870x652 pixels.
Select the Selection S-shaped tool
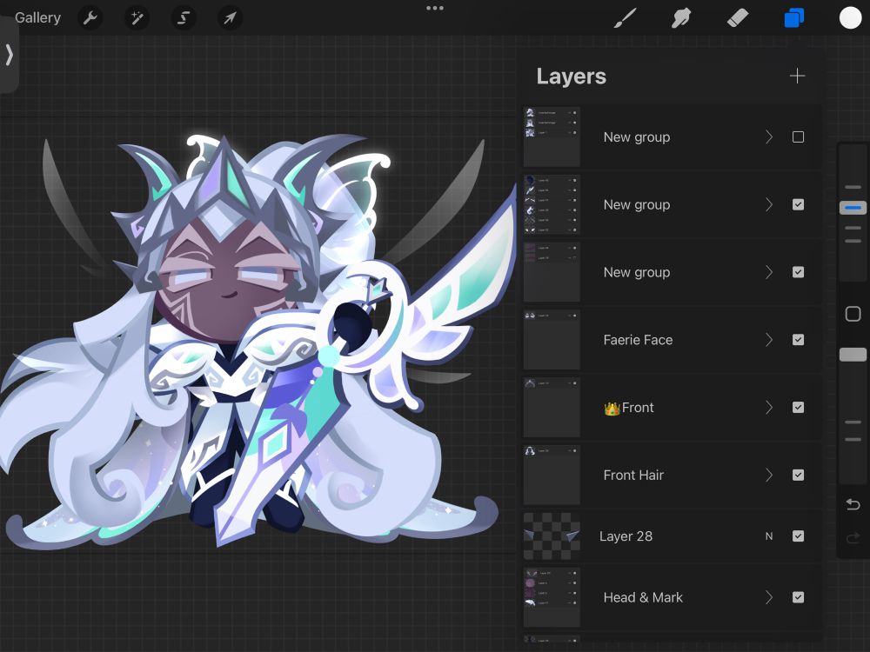(x=183, y=18)
